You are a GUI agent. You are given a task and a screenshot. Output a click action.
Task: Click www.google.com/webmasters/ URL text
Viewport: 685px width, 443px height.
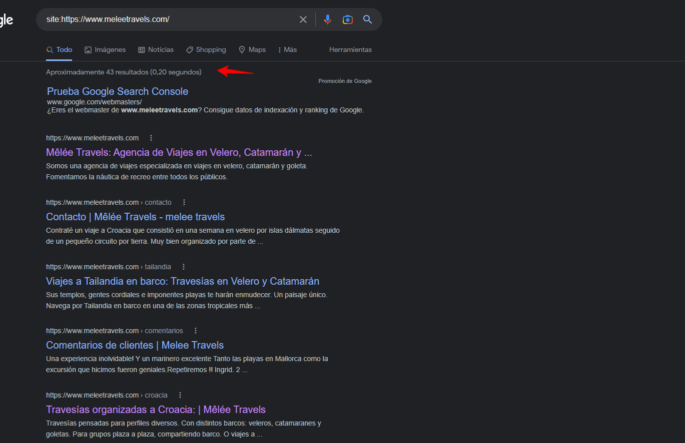point(95,102)
